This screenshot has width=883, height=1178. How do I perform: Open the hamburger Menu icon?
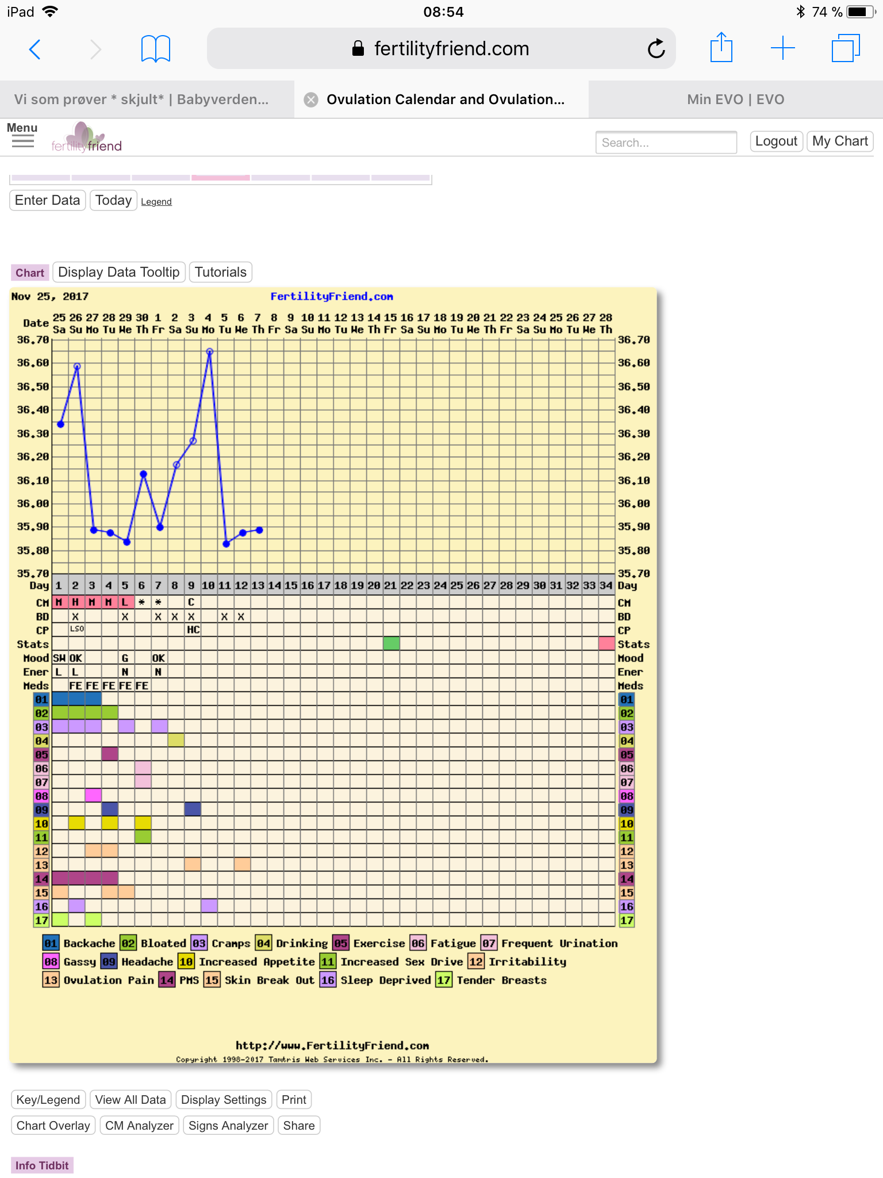tap(22, 136)
